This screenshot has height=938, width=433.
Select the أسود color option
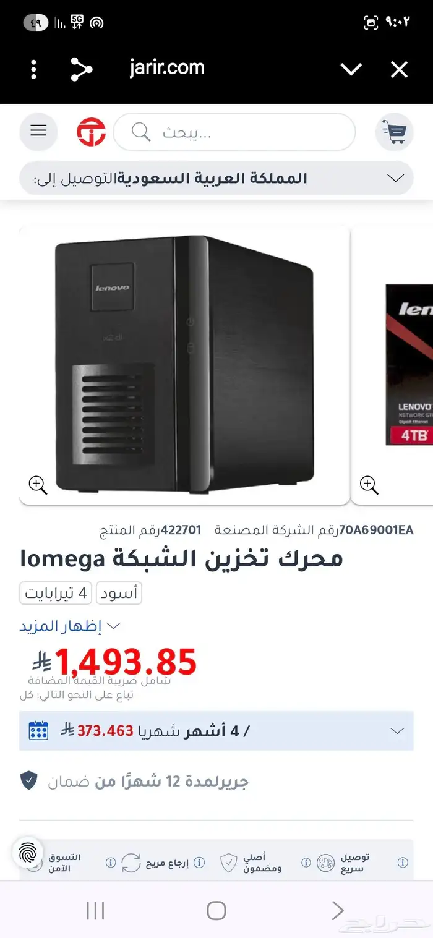pos(119,593)
